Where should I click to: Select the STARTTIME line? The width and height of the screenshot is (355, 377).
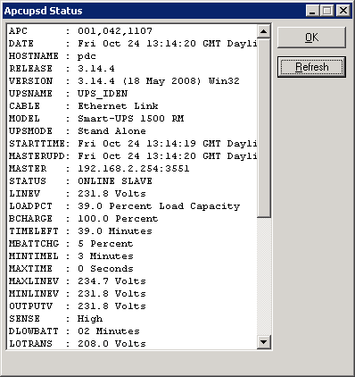[133, 144]
